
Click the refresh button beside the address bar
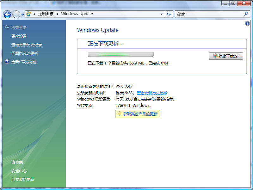tap(169, 14)
